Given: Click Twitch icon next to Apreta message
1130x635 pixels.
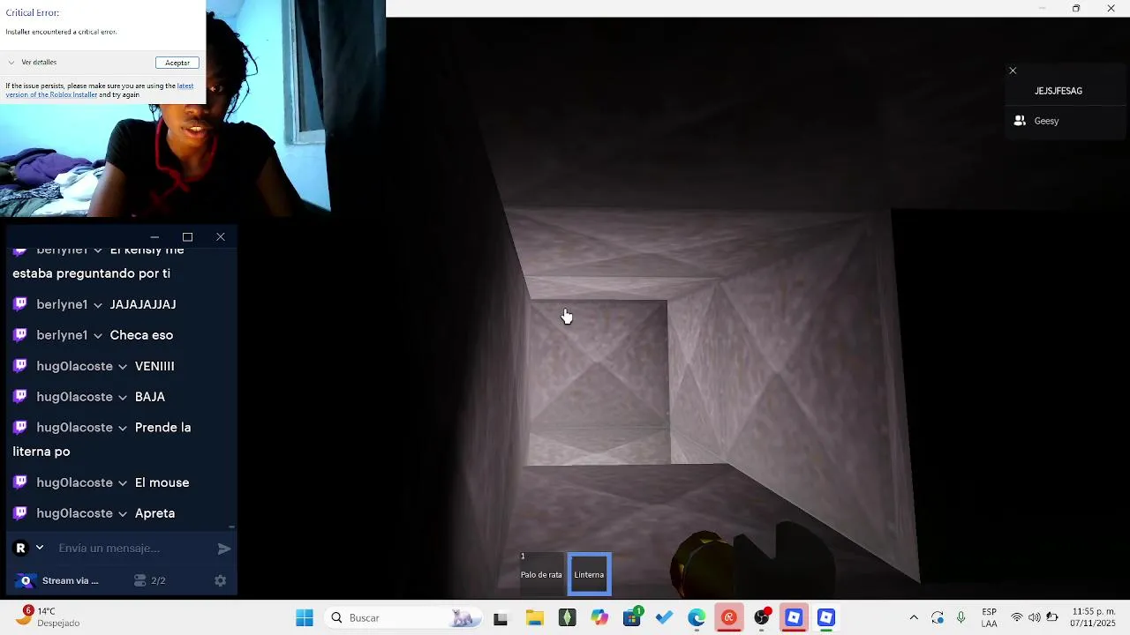Looking at the screenshot, I should (x=20, y=513).
